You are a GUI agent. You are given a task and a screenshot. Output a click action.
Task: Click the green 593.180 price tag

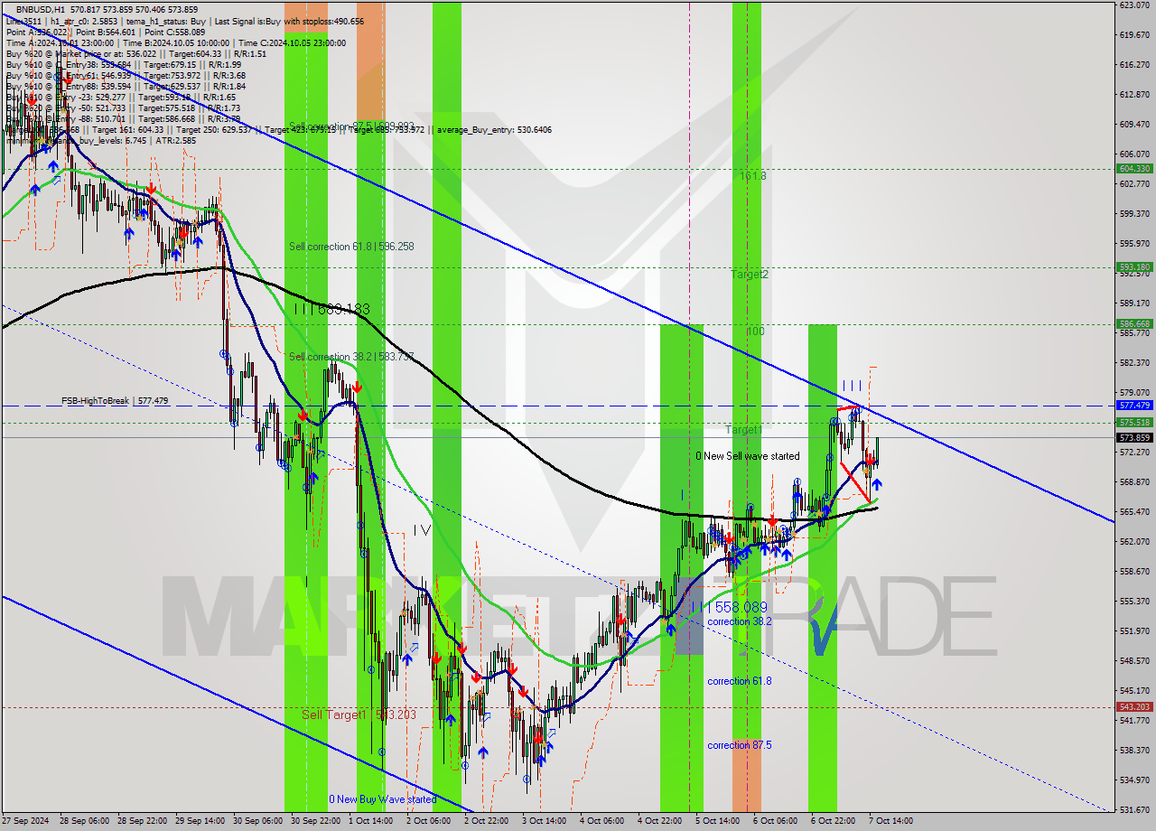1134,267
